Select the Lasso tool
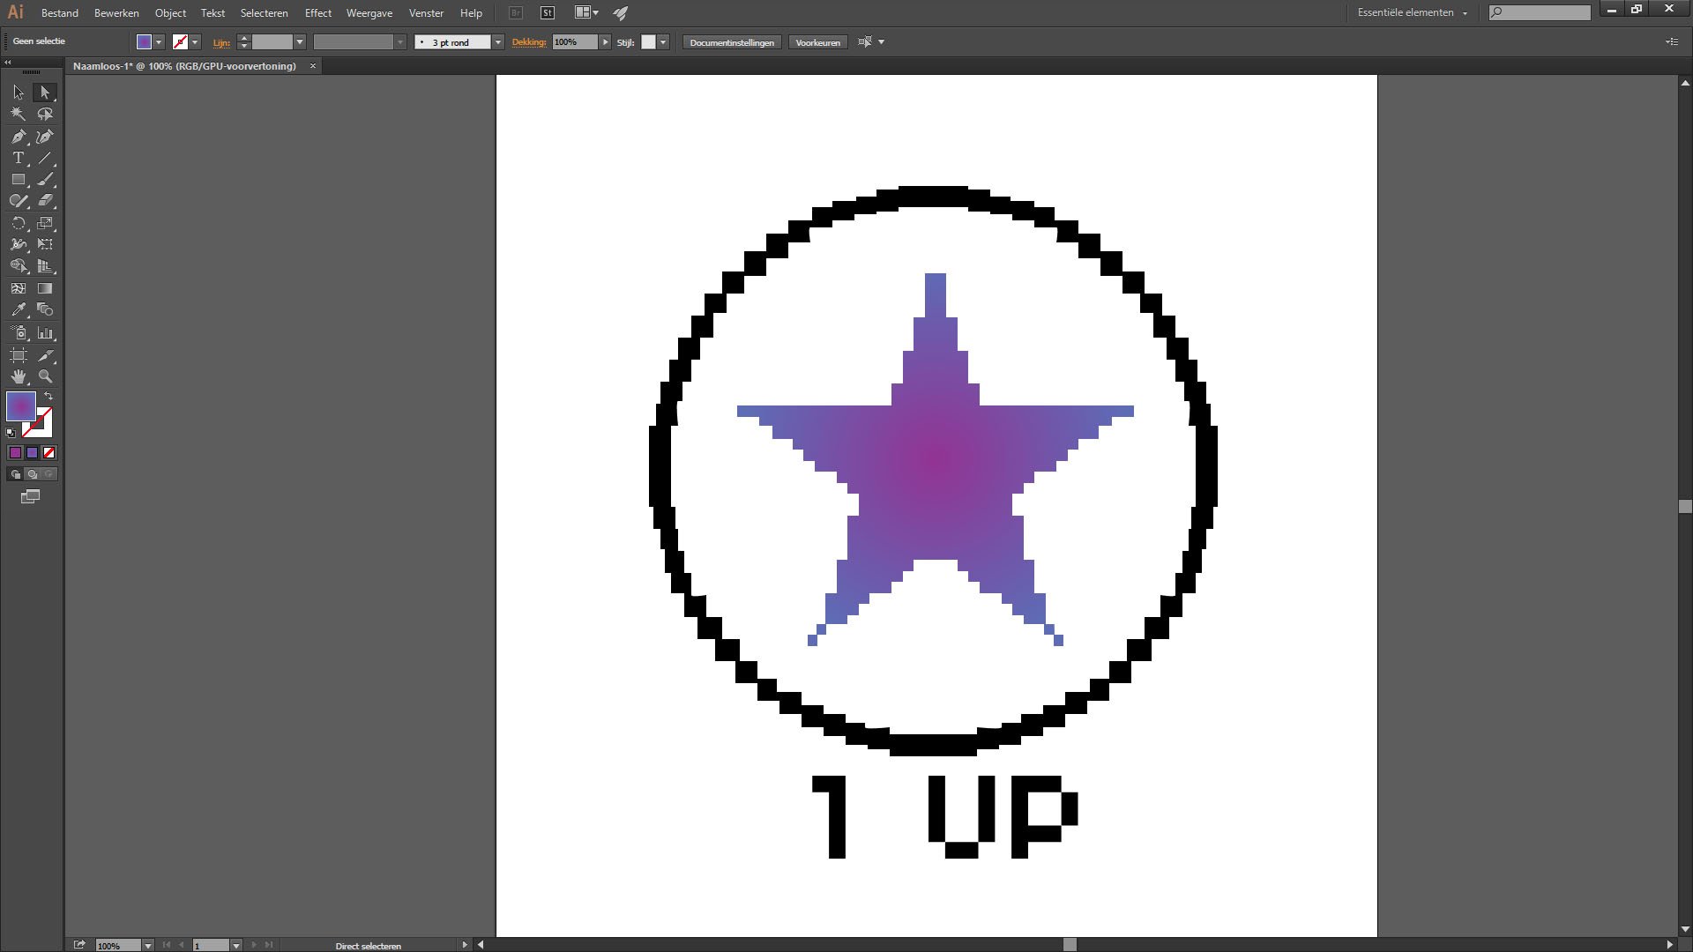 (45, 114)
